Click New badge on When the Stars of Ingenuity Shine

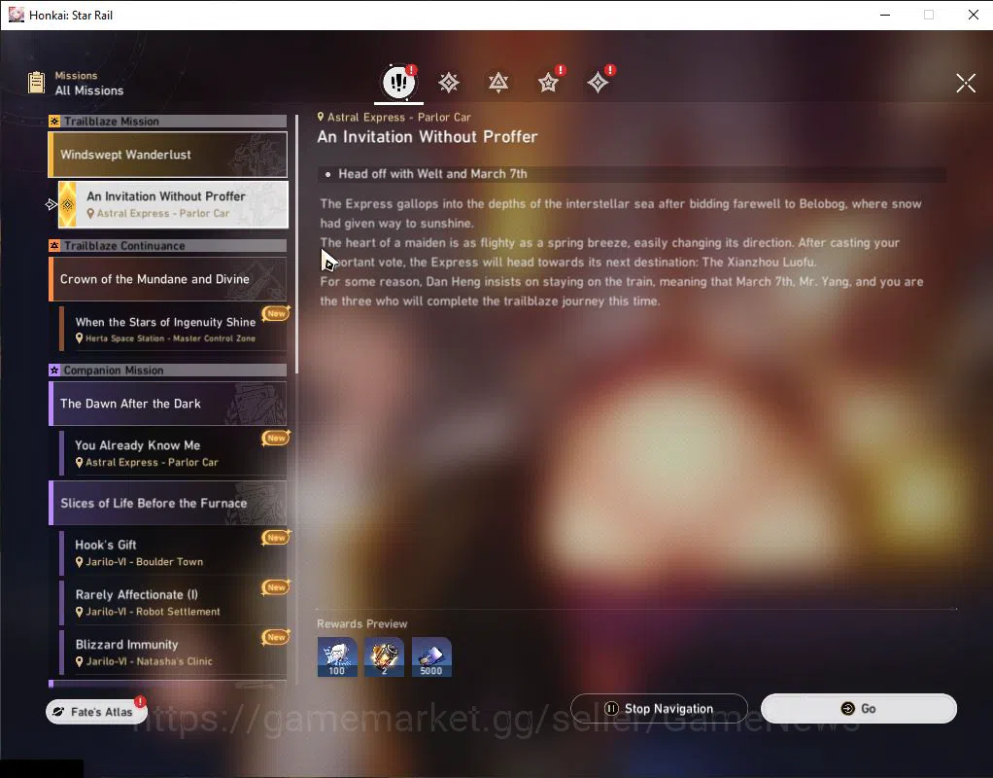tap(276, 314)
